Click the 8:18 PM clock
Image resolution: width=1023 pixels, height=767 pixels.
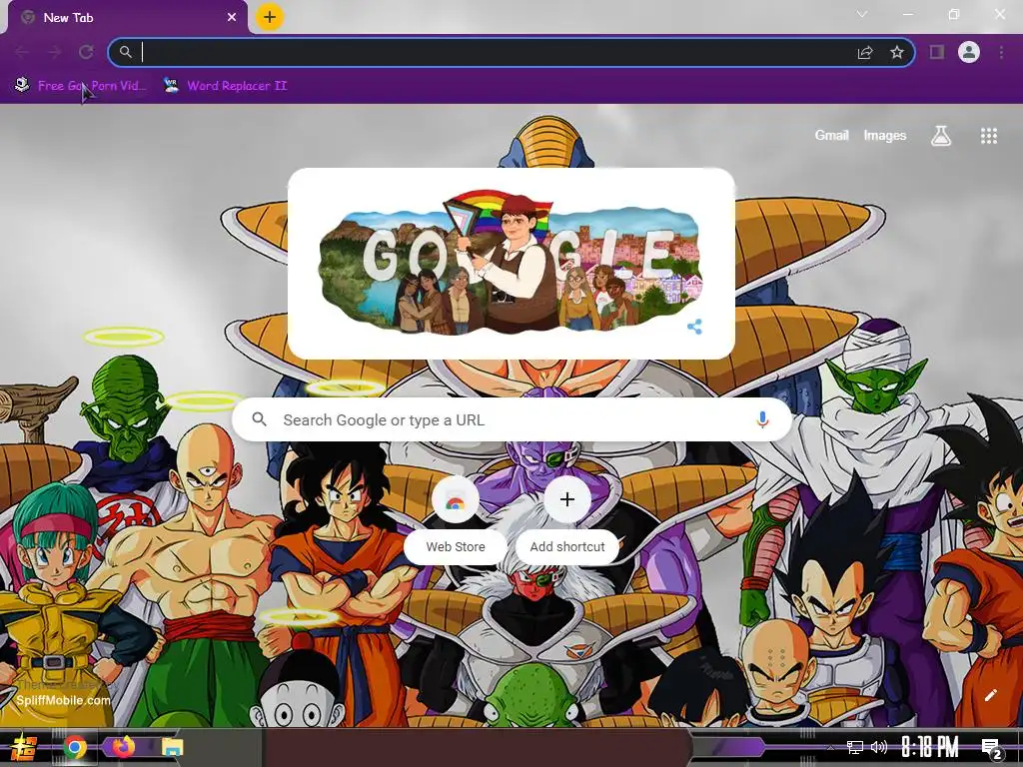930,747
